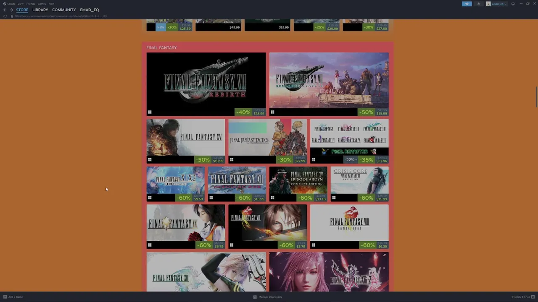
Task: Click Windows icon on Episode Ardyn tile
Action: click(272, 198)
